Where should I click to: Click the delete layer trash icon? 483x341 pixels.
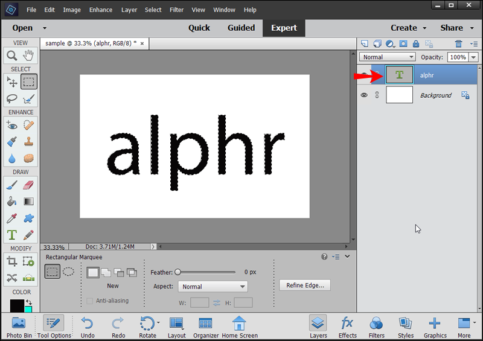point(458,43)
